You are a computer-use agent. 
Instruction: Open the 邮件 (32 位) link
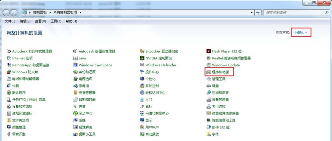[x=221, y=127]
